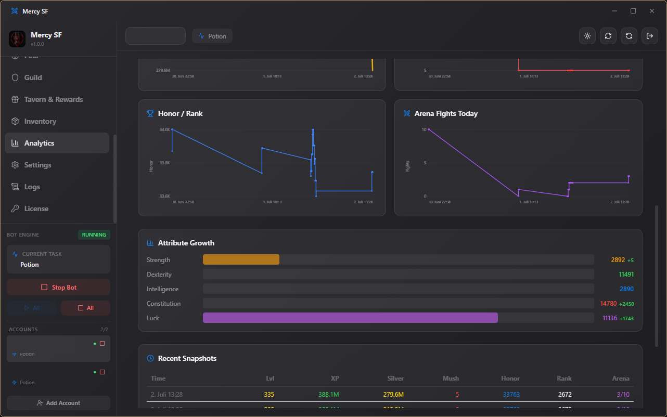Viewport: 667px width, 417px height.
Task: Click the Rank cell 2672
Action: point(565,395)
